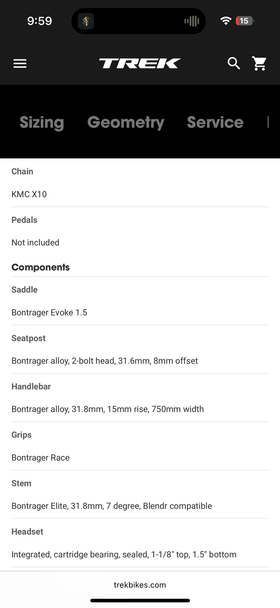Tap the Wi-Fi status icon

tap(226, 21)
